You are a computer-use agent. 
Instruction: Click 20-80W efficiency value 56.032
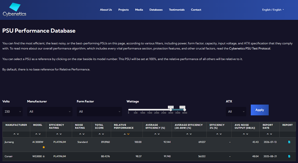click(202, 156)
